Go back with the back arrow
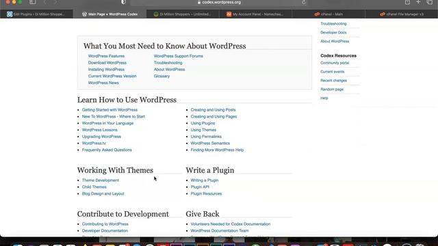 (x=45, y=2)
